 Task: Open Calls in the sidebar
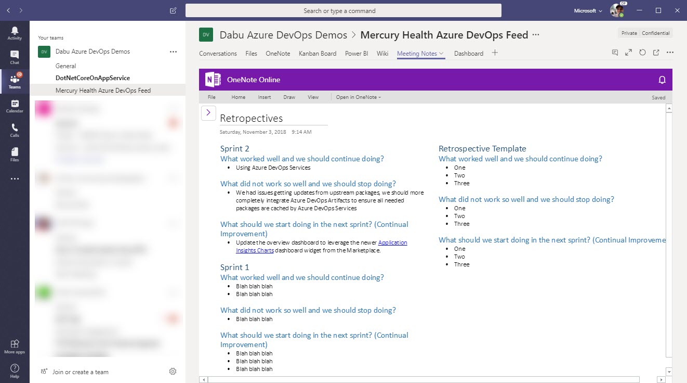[x=15, y=131]
